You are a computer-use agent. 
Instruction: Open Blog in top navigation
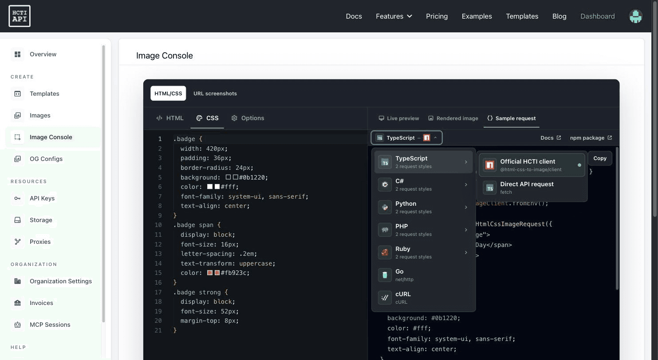point(559,16)
